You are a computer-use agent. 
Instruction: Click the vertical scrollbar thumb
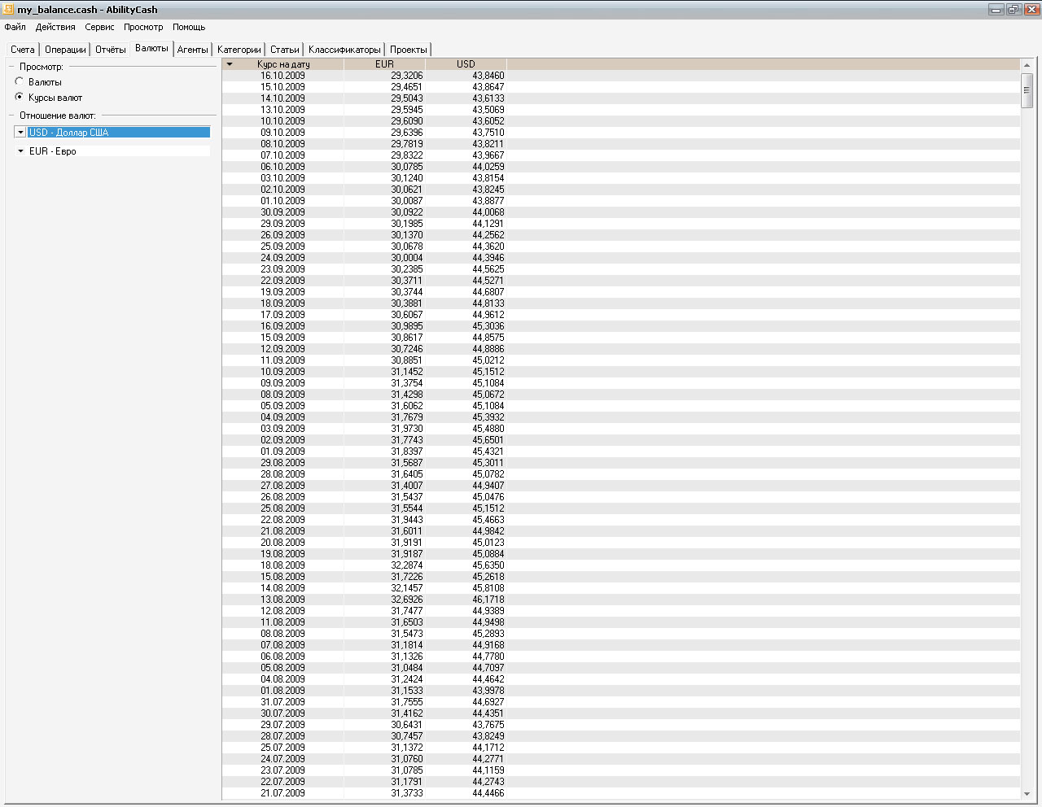point(1027,89)
